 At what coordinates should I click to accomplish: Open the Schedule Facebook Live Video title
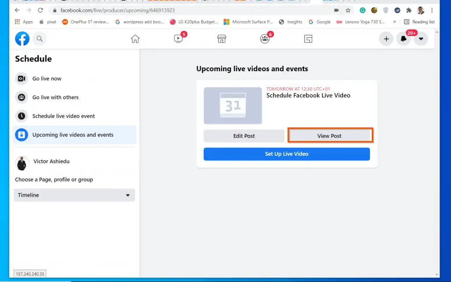308,95
